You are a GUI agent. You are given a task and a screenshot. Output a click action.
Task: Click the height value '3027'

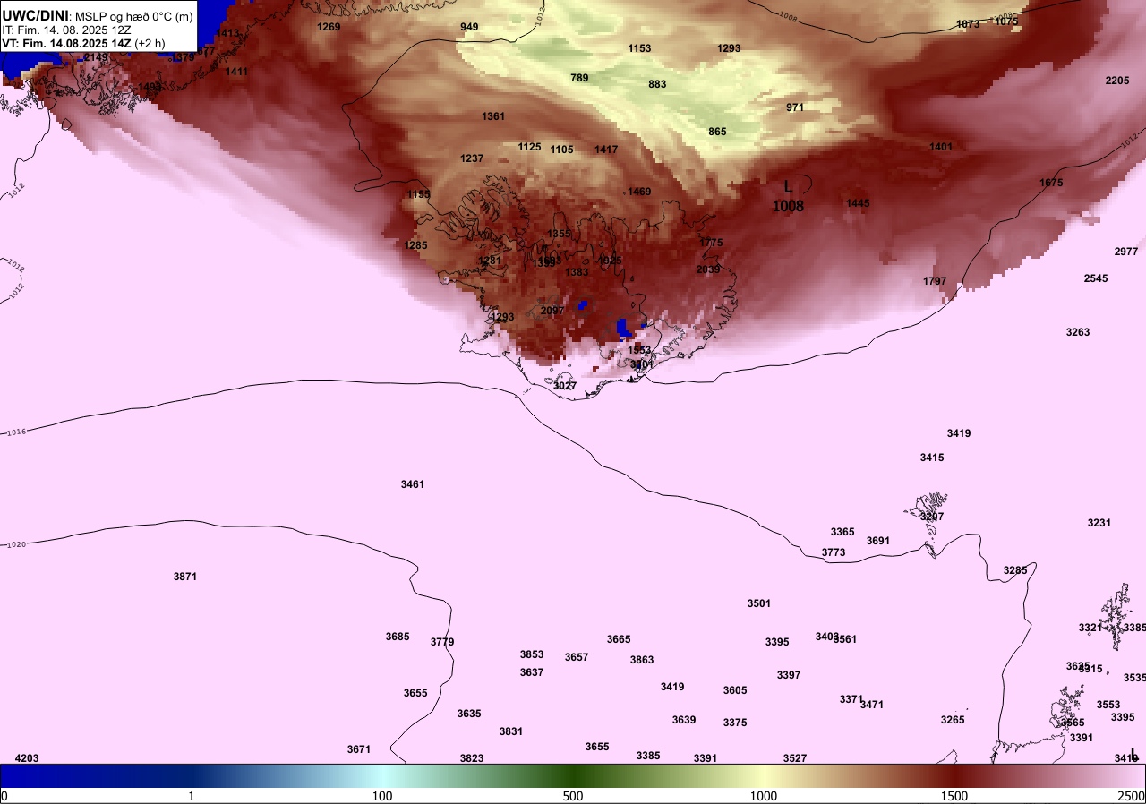tap(565, 386)
